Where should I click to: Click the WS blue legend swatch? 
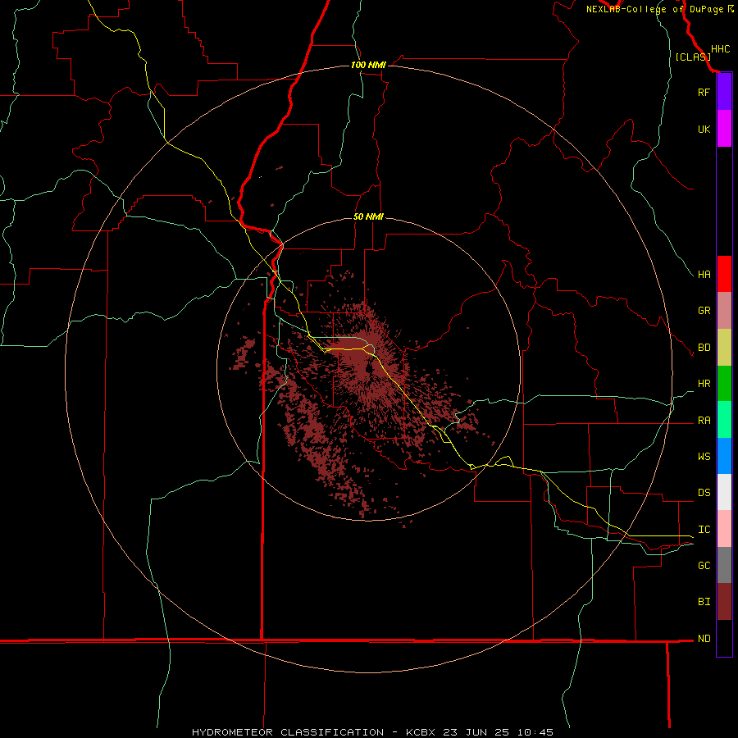(724, 456)
